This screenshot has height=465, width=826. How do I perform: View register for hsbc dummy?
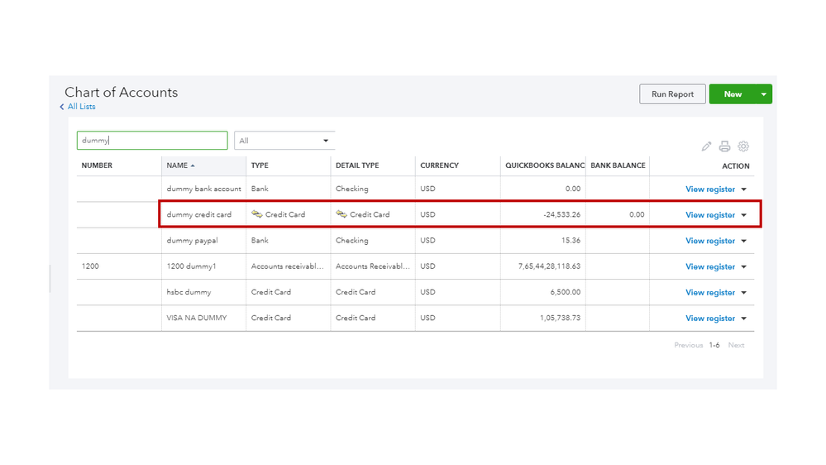709,293
